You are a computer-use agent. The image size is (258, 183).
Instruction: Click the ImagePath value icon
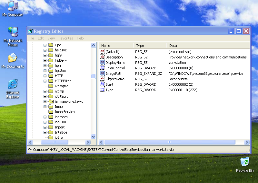click(103, 74)
